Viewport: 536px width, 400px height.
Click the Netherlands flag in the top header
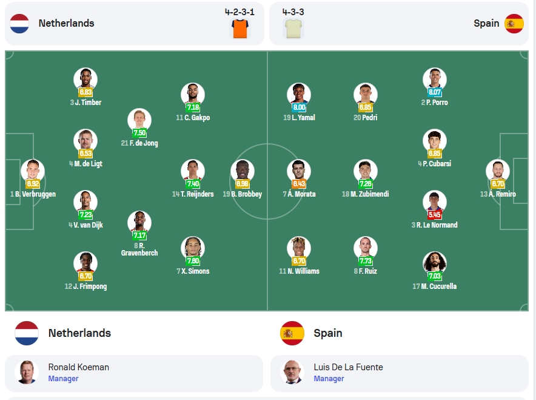pyautogui.click(x=19, y=24)
